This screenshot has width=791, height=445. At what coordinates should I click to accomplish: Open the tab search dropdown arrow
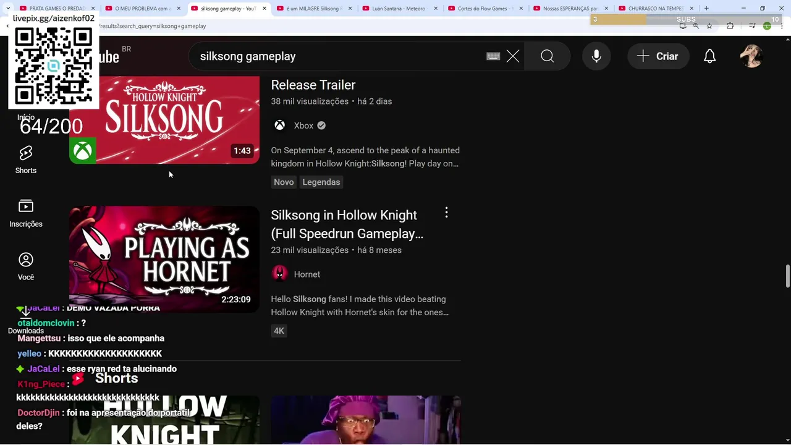tap(7, 9)
